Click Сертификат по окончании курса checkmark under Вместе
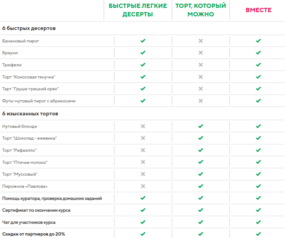This screenshot has height=238, width=285. tap(258, 210)
